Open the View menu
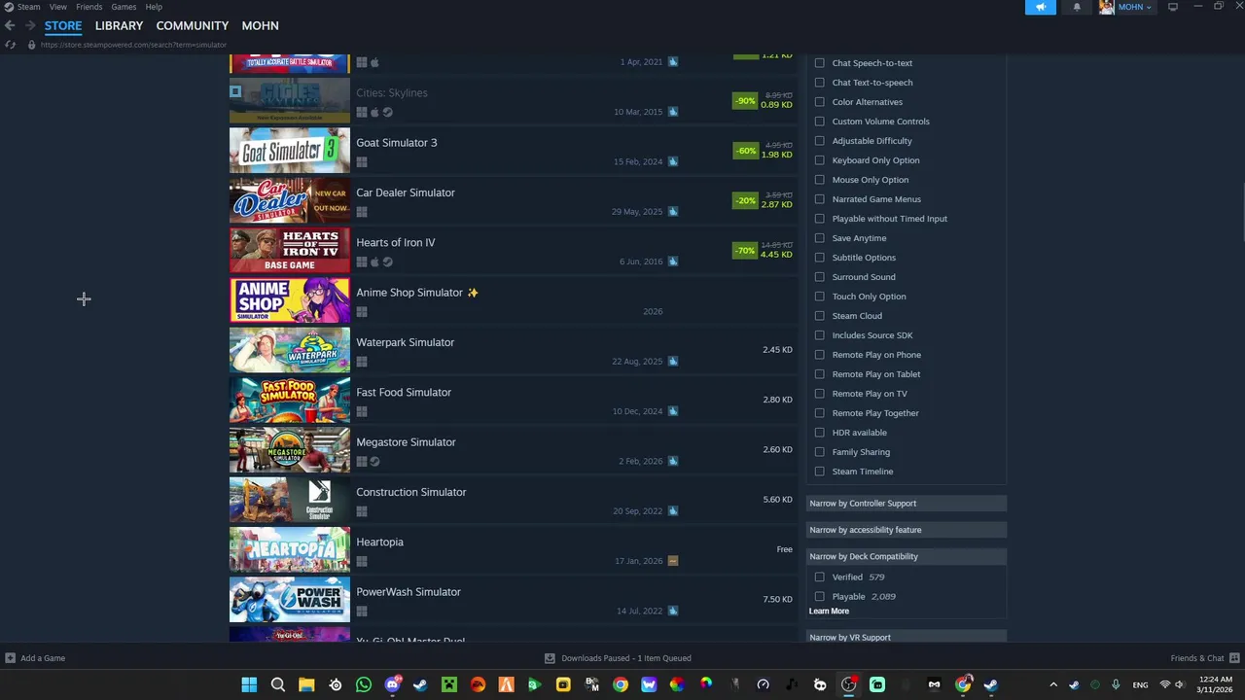 58,7
